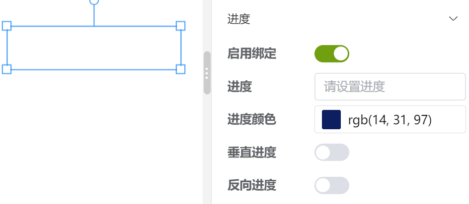Disable the 启用绑定 switch
469x204 pixels.
click(332, 53)
